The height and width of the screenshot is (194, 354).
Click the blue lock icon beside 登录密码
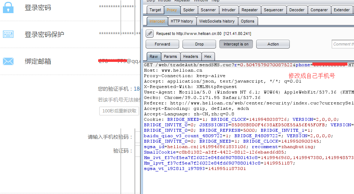(x=8, y=7)
